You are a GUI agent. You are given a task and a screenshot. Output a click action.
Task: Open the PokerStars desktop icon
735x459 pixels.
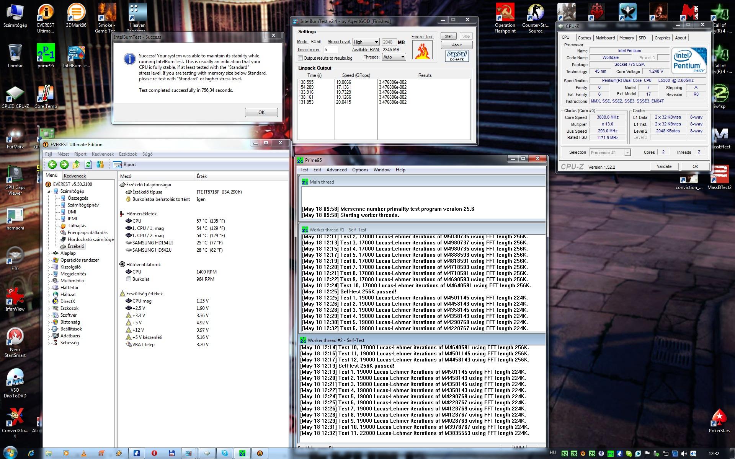(719, 421)
